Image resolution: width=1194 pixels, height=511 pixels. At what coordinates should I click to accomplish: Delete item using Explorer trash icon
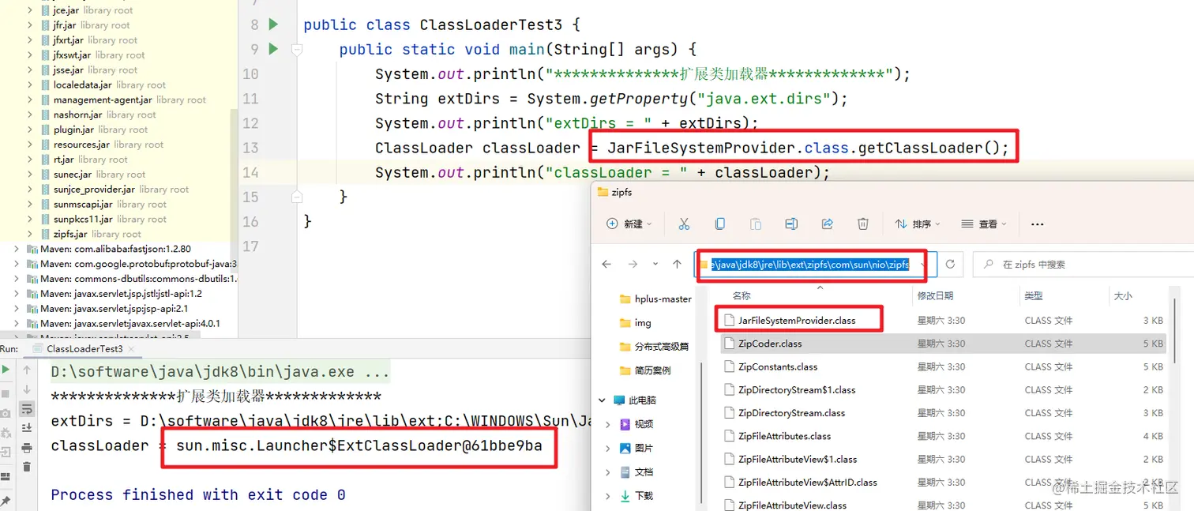863,224
